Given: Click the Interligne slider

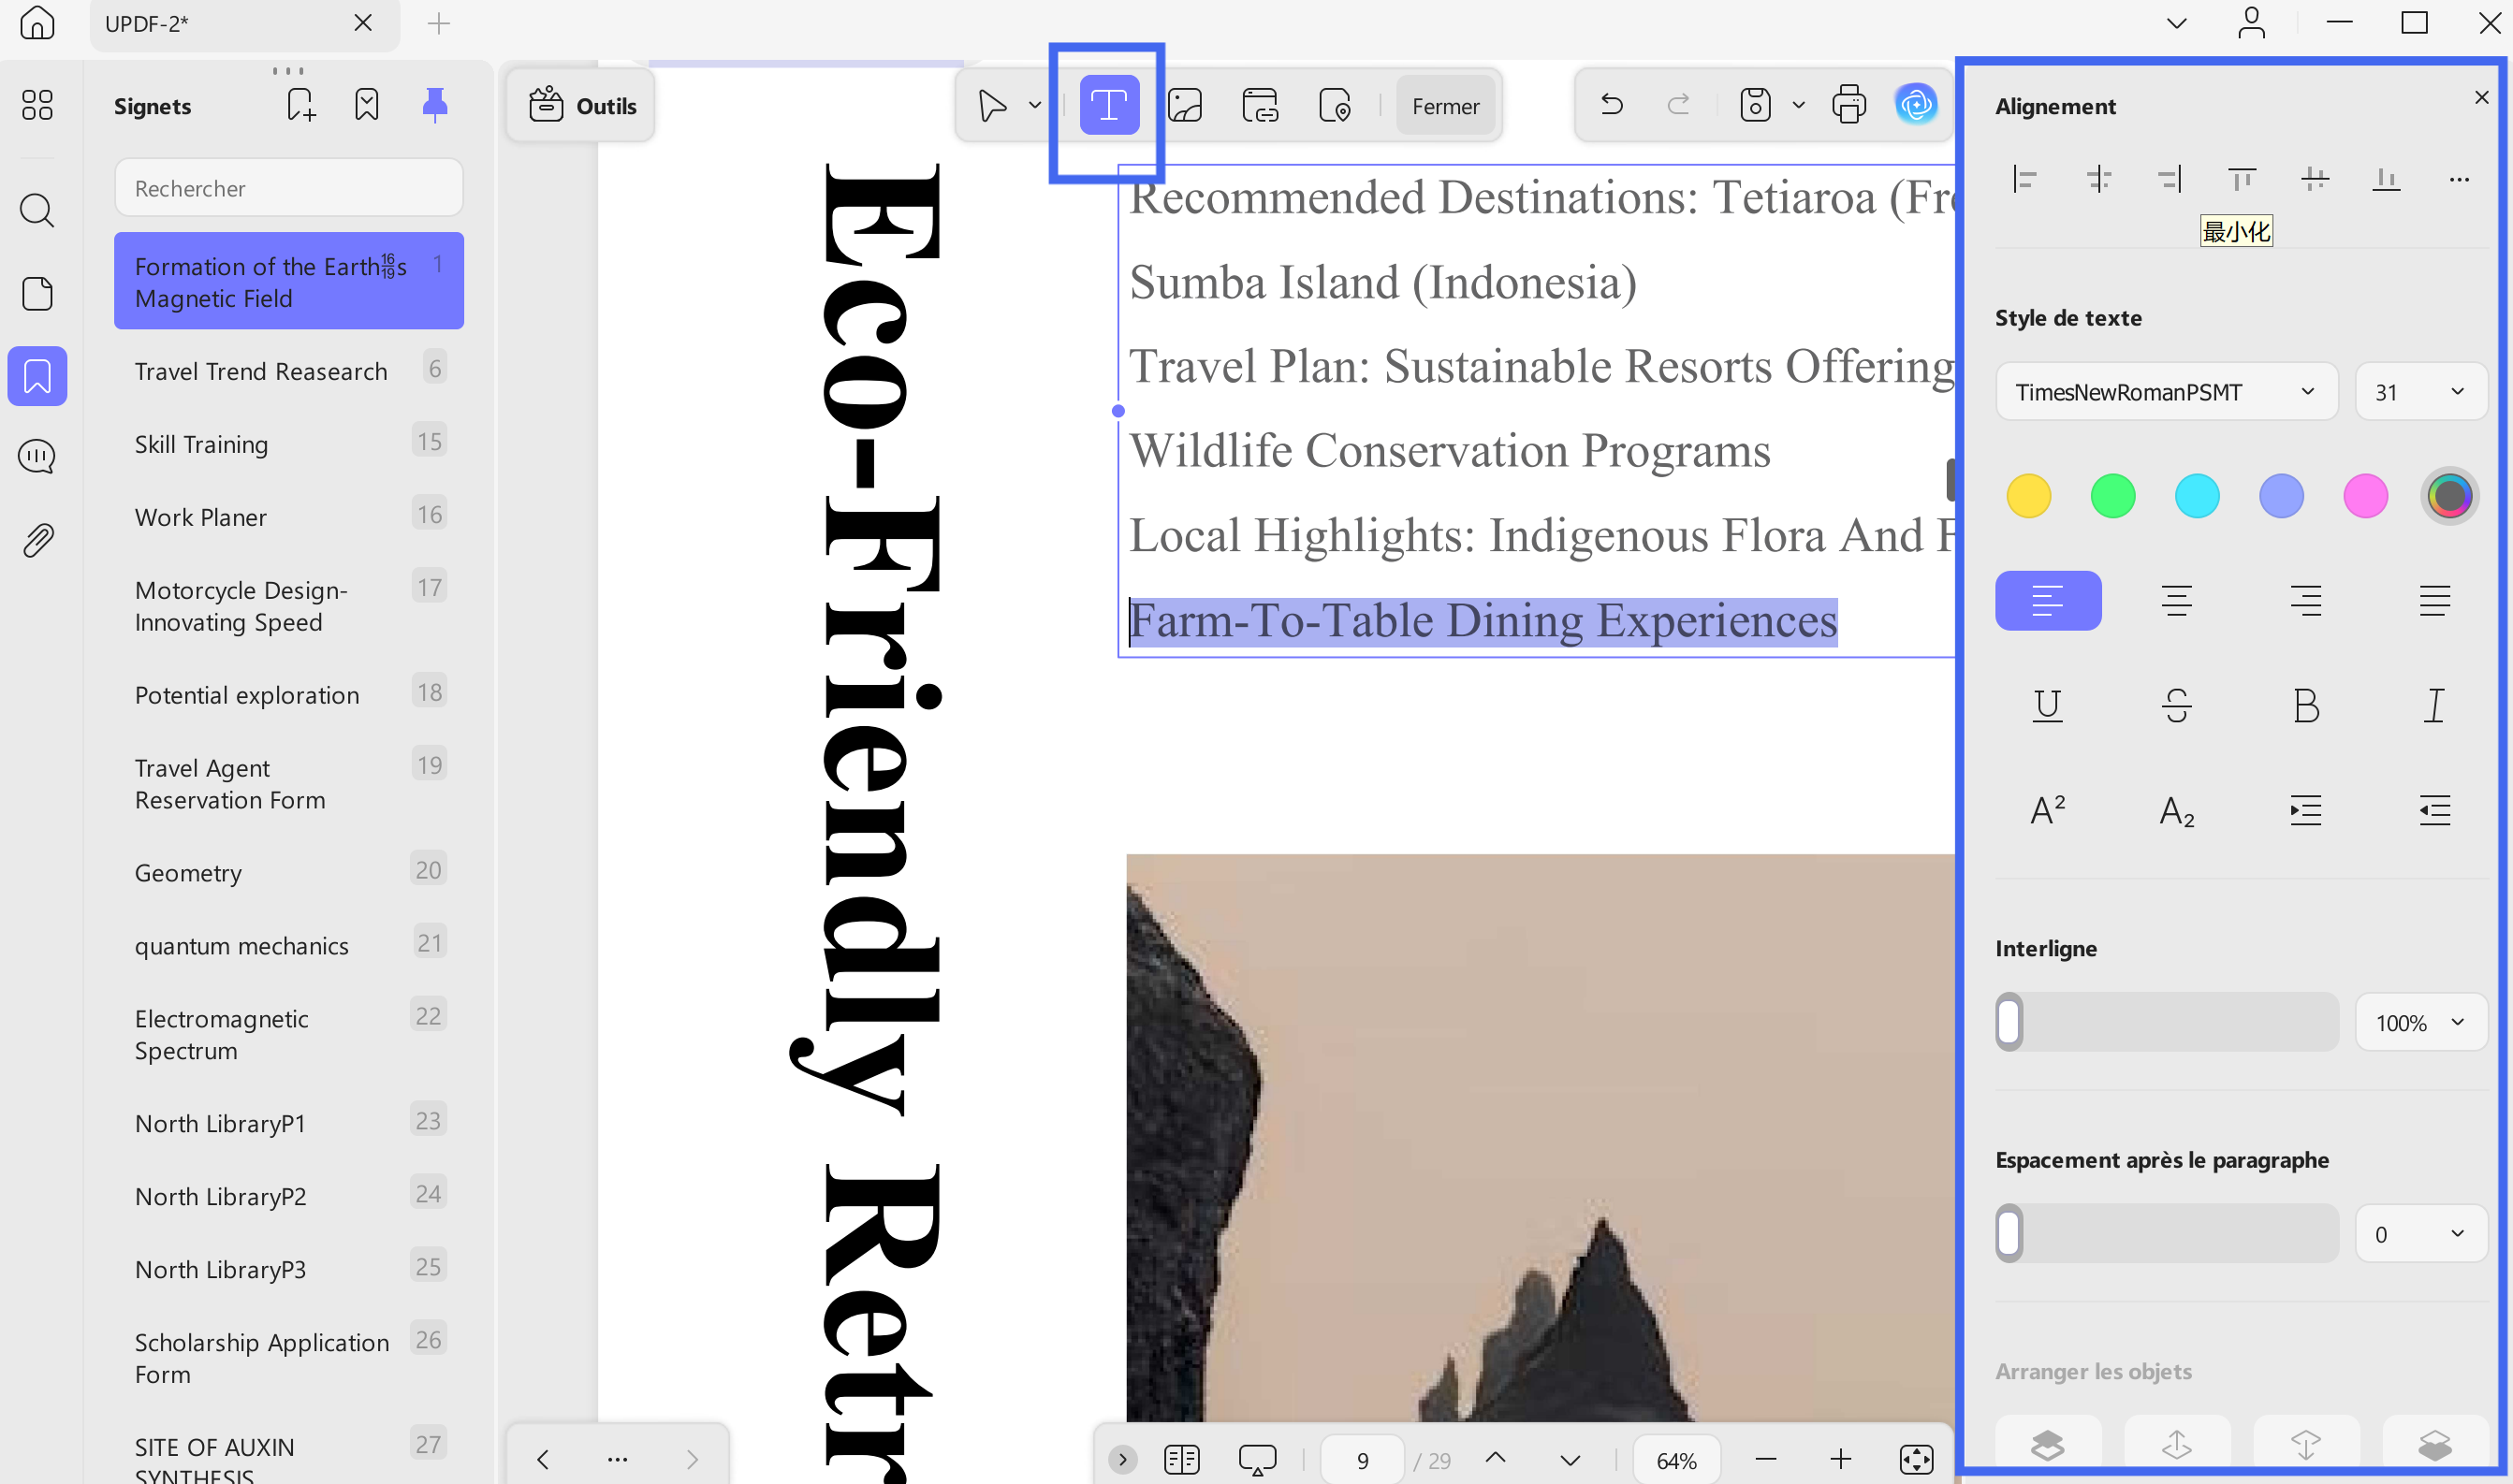Looking at the screenshot, I should pos(2166,1022).
